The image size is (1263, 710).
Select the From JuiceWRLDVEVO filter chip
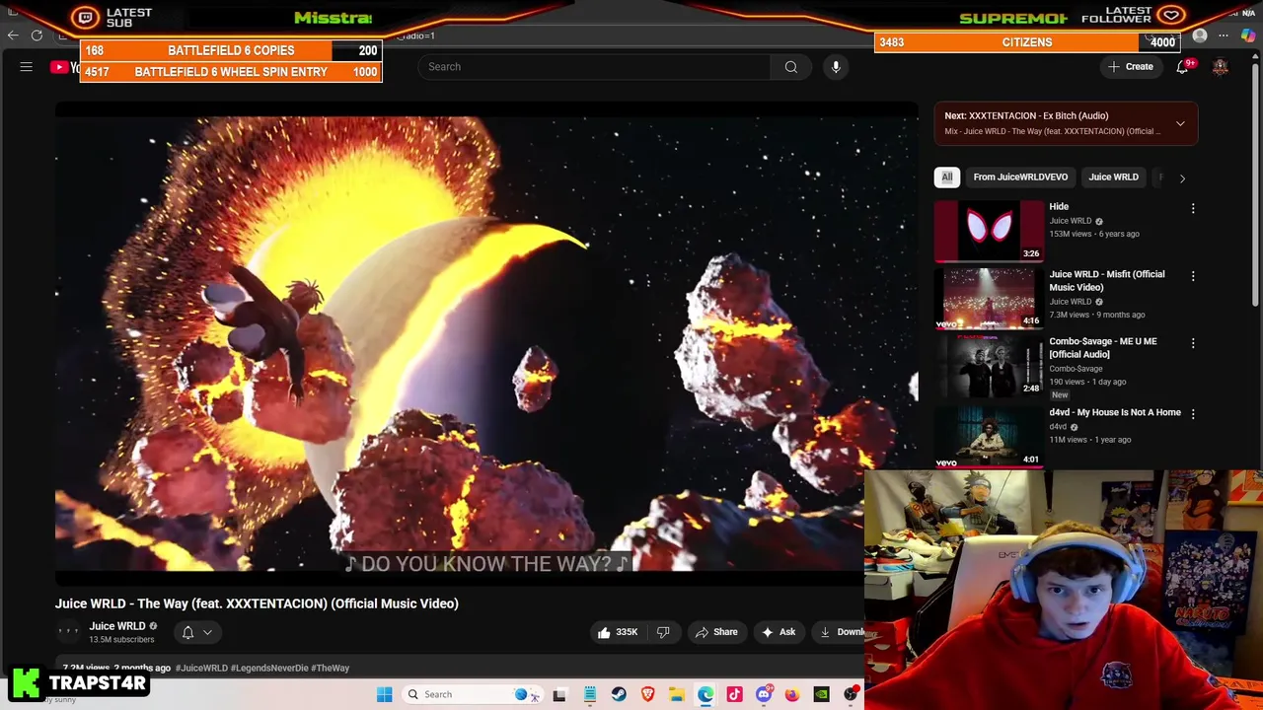1020,177
